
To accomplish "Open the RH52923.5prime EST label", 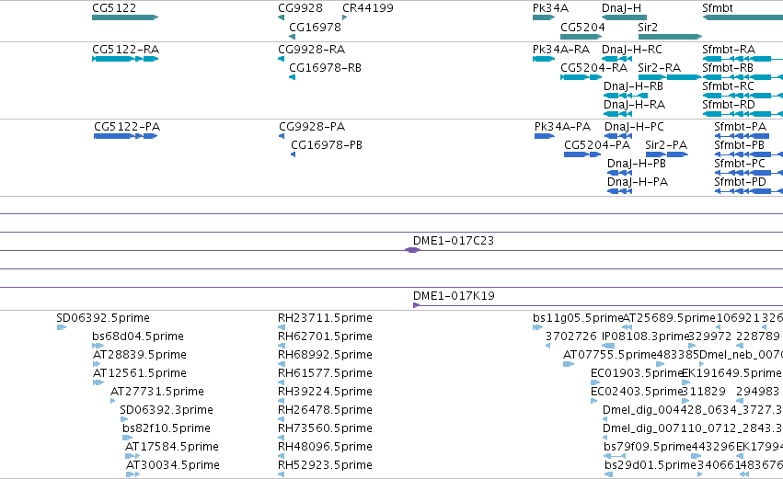I will (325, 465).
